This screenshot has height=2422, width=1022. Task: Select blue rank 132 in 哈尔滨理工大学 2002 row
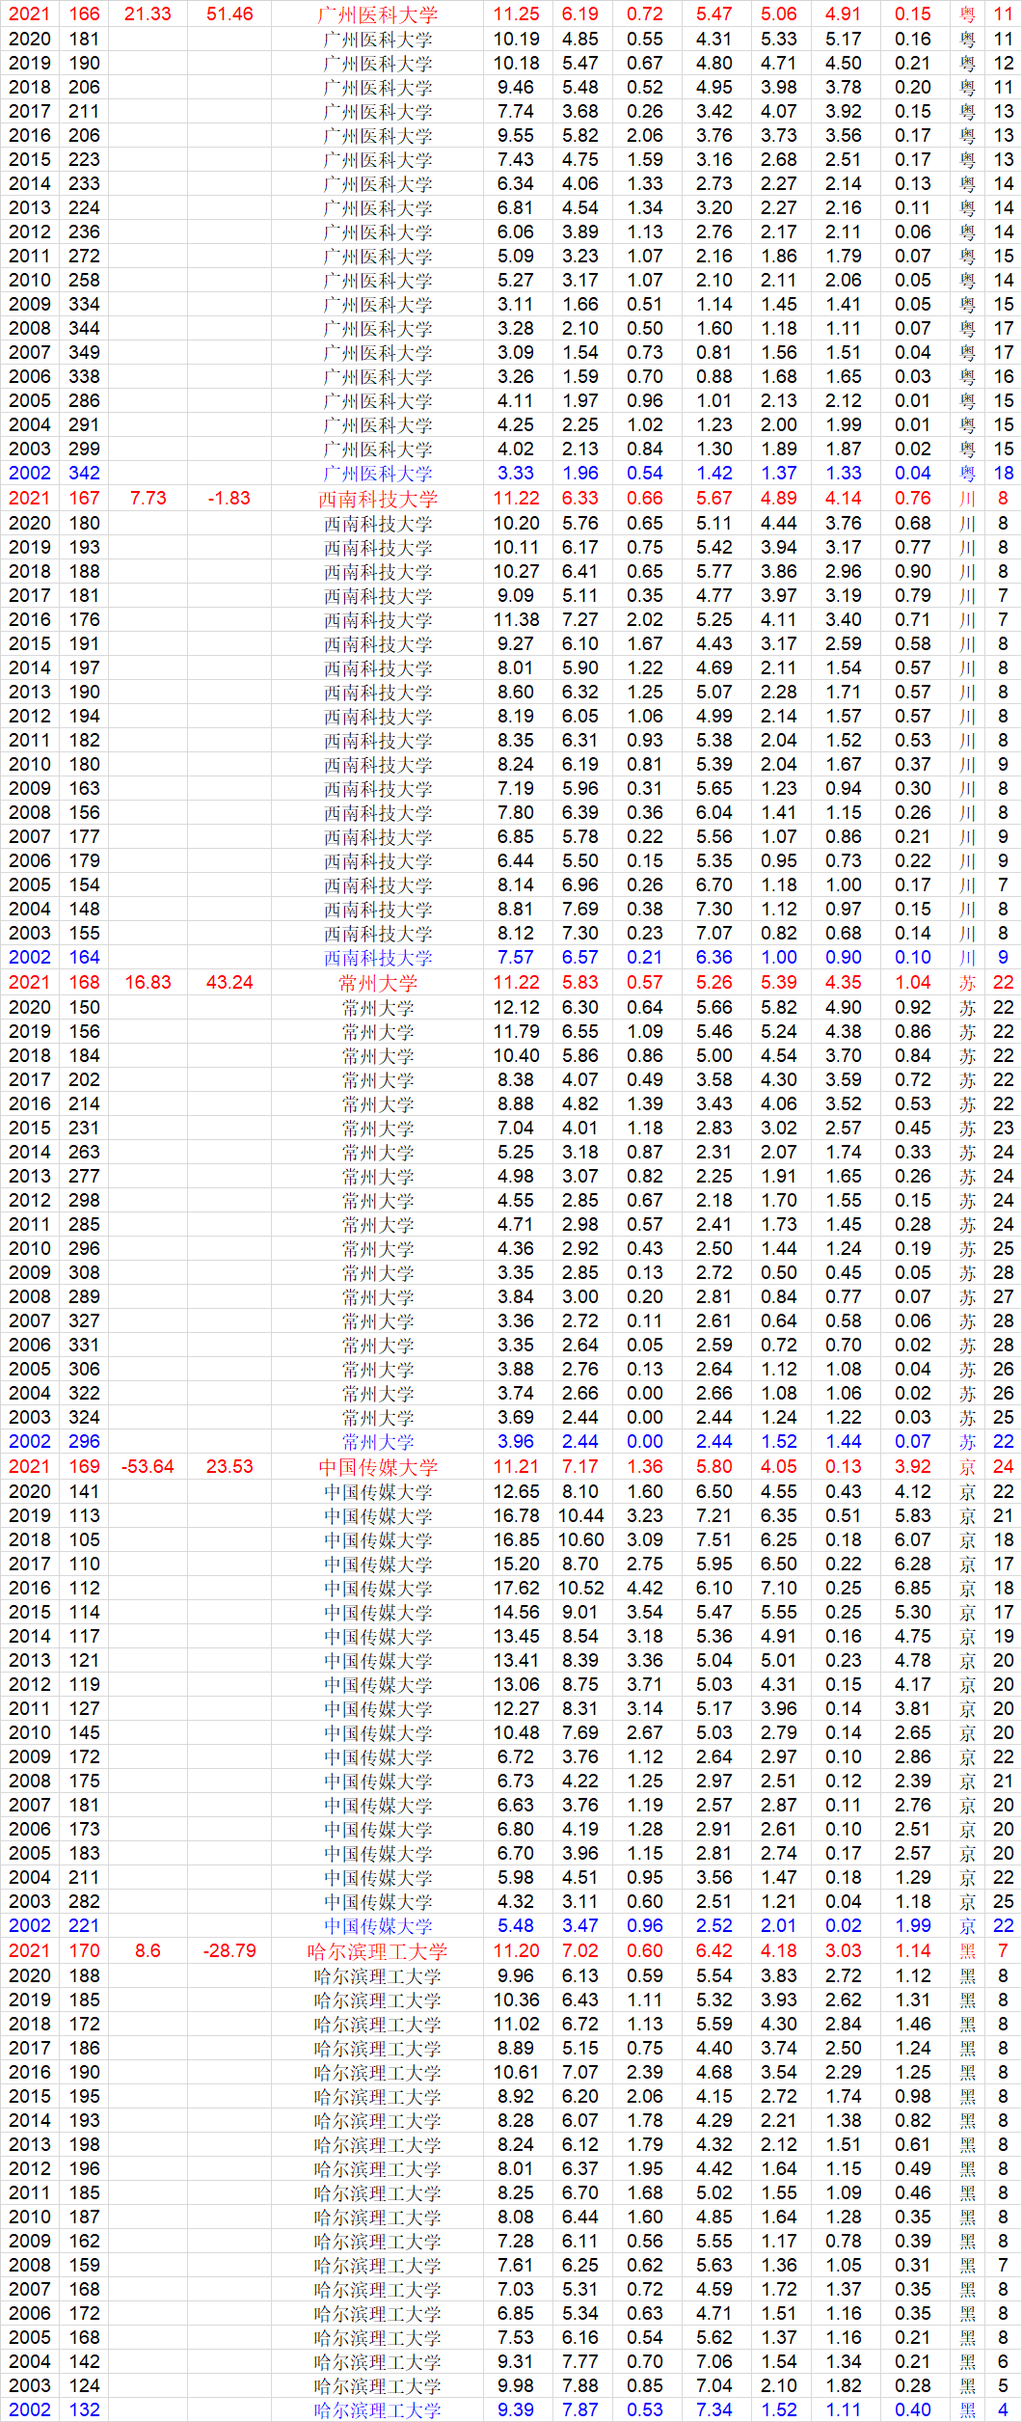coord(84,2409)
